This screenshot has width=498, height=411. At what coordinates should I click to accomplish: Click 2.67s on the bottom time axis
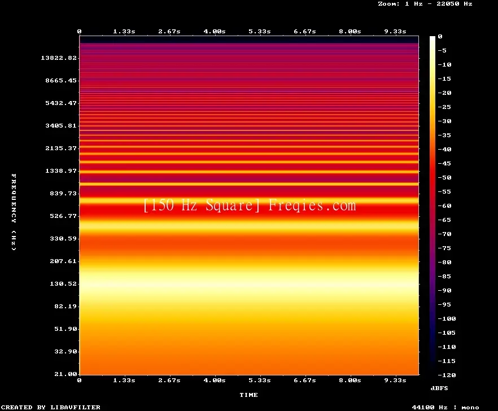(169, 380)
